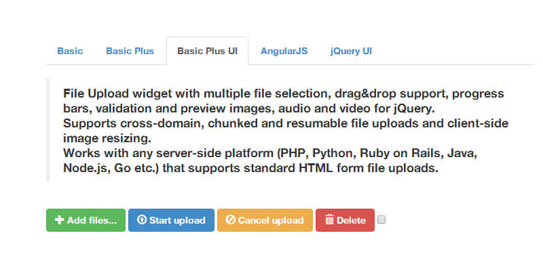Click the plus icon on Add files

coord(59,220)
